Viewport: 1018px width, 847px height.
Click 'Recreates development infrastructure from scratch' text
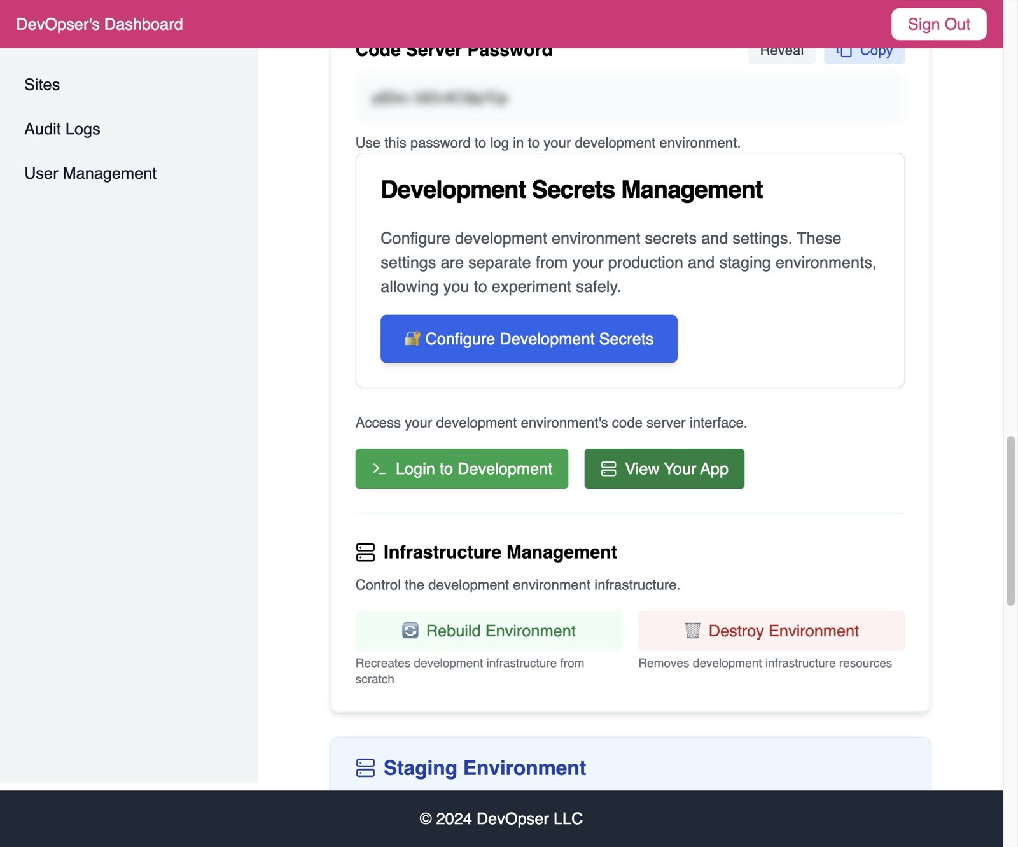coord(470,671)
